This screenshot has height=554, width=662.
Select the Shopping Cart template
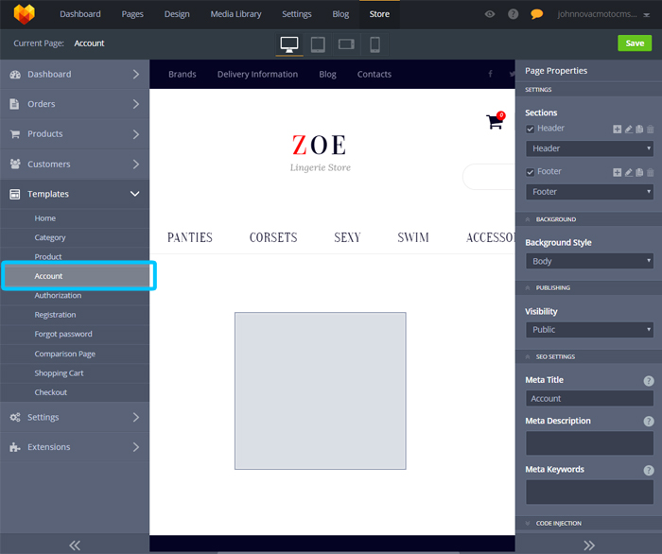click(x=75, y=373)
